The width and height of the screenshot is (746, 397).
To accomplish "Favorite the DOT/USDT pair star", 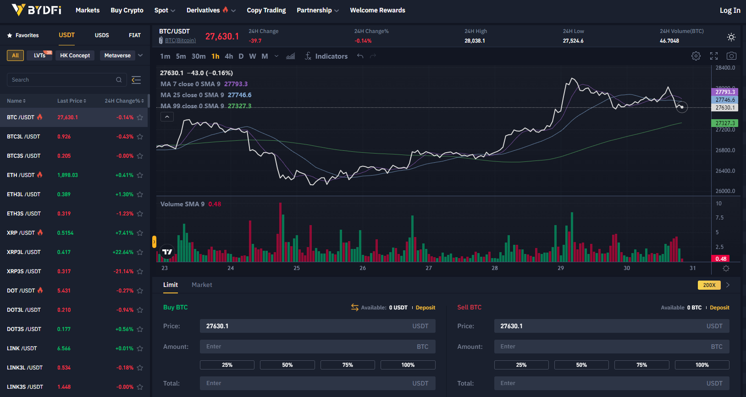I will coord(140,291).
